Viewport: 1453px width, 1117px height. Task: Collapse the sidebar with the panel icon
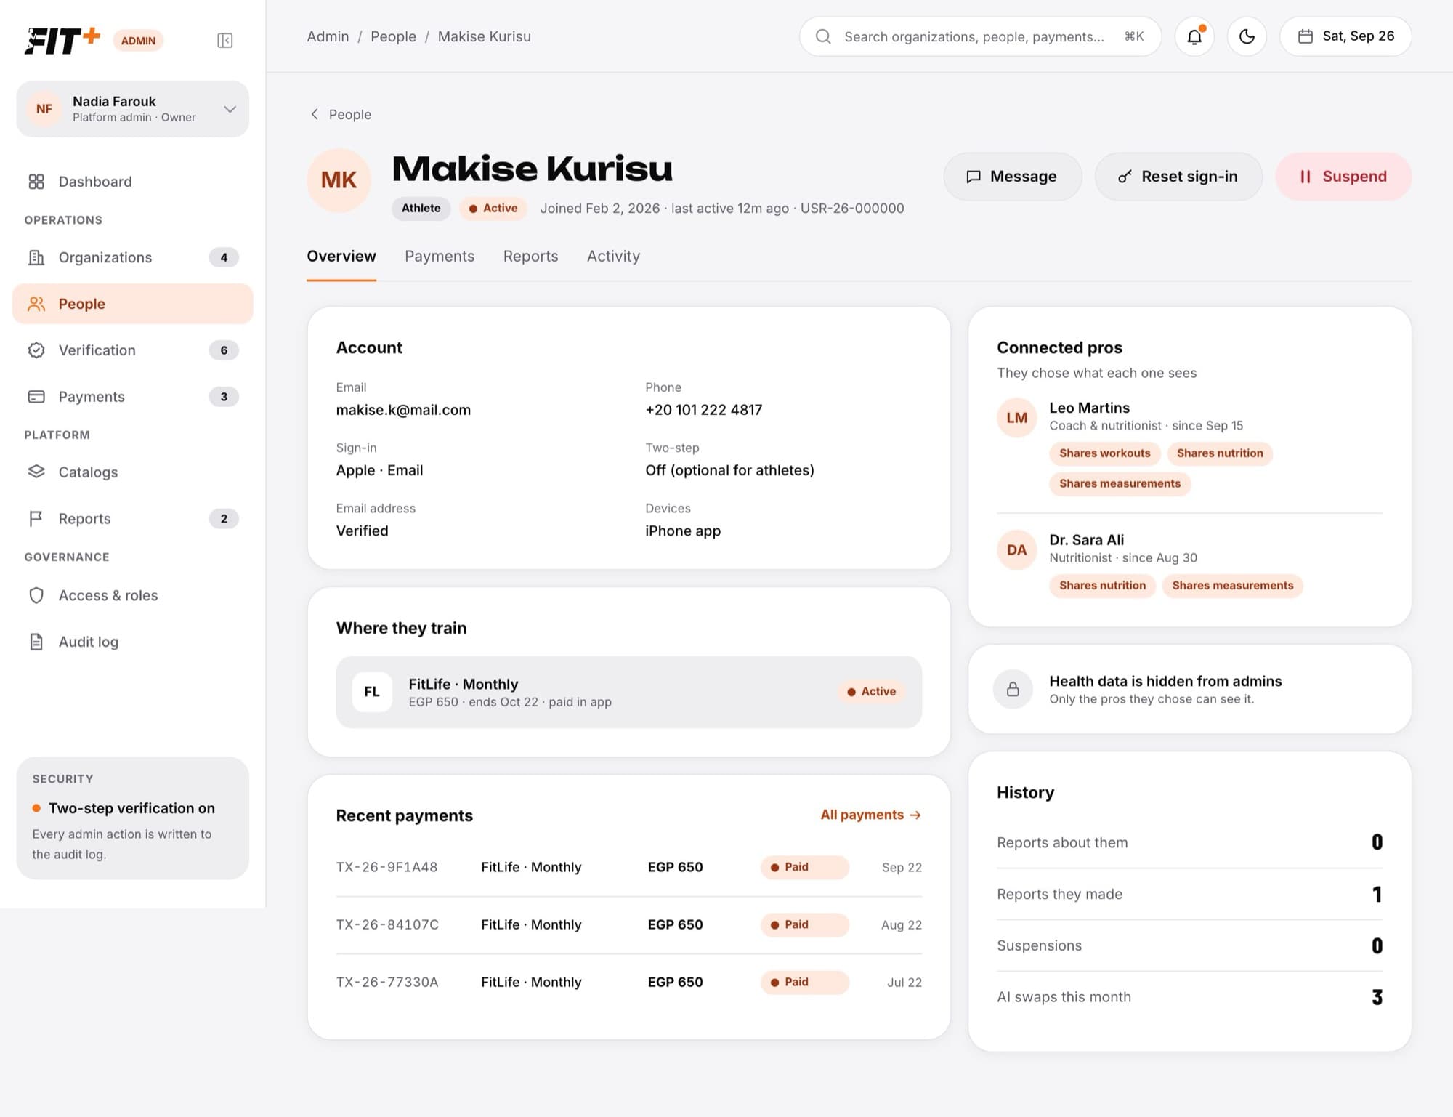224,40
